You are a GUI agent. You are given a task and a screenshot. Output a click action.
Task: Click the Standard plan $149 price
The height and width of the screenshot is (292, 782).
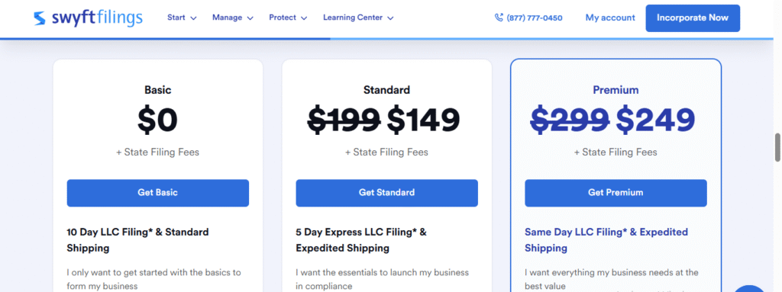point(423,120)
